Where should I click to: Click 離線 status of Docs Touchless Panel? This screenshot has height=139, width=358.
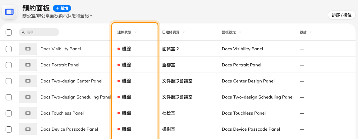124,113
